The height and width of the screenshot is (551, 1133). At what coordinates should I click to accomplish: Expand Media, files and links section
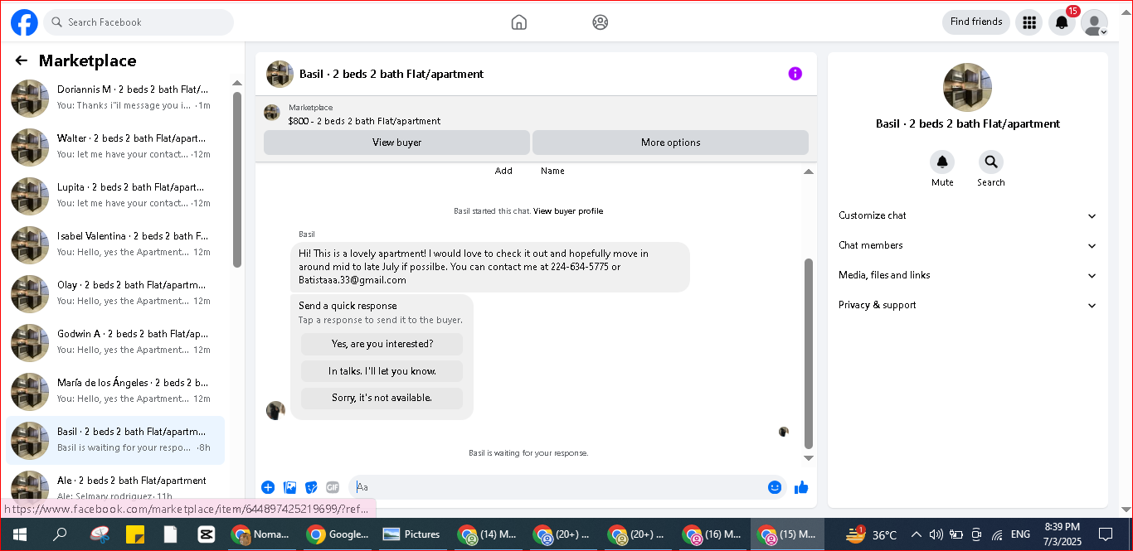point(967,275)
